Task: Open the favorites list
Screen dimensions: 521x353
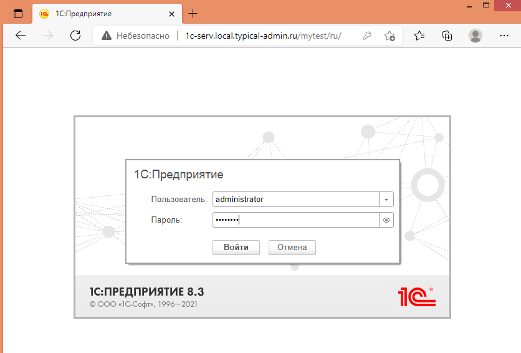Action: coord(419,36)
